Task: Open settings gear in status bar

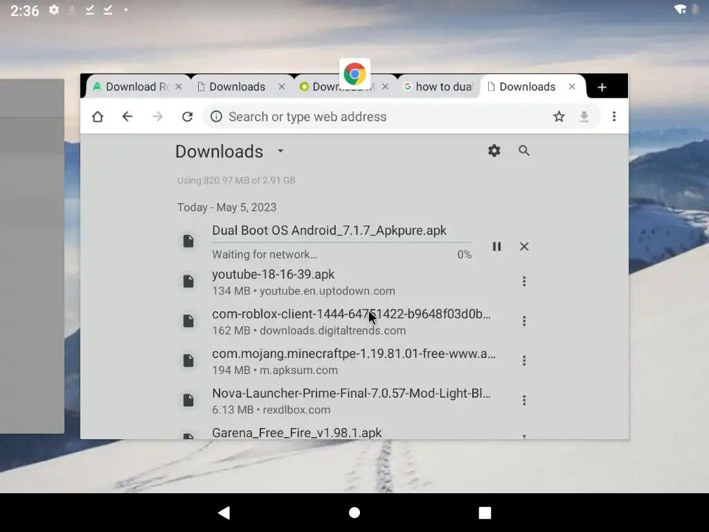Action: (54, 10)
